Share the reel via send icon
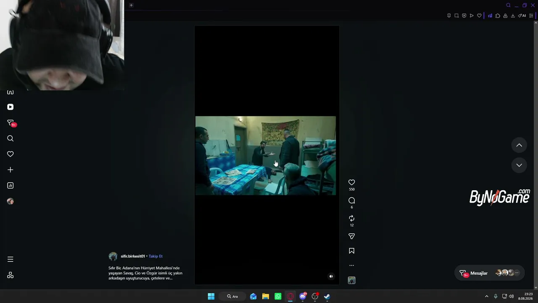The image size is (538, 303). (x=352, y=237)
